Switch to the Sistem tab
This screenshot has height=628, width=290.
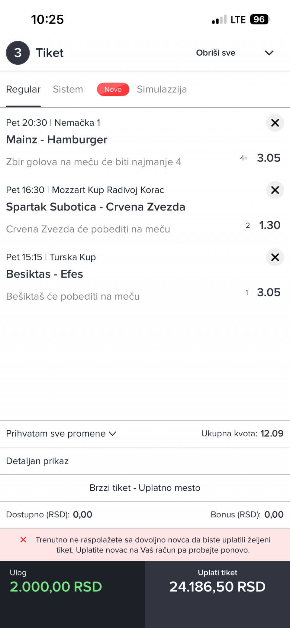click(68, 89)
